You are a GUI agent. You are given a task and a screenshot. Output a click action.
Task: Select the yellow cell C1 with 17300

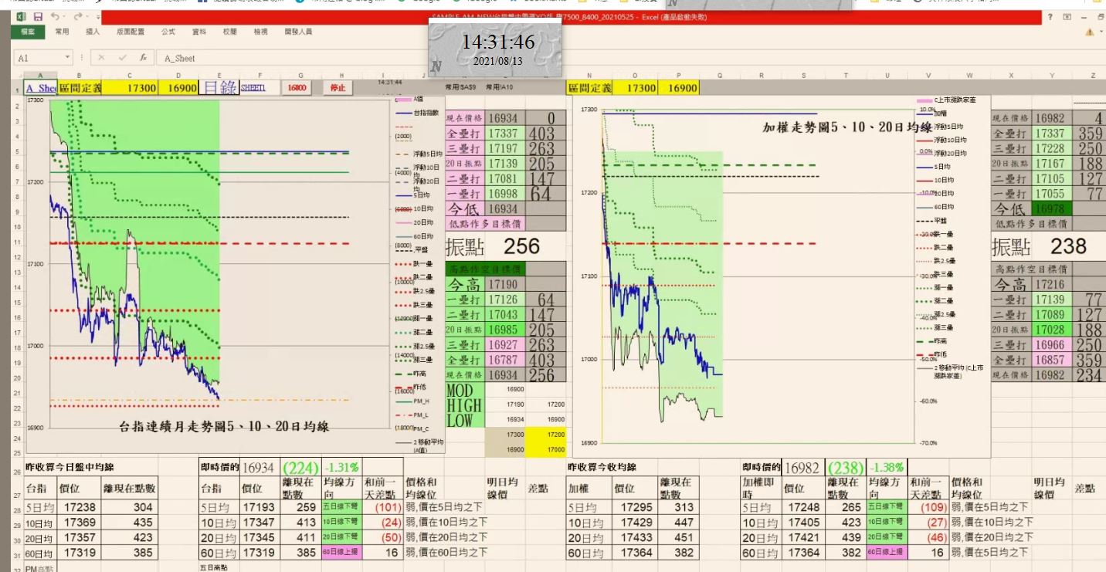[130, 88]
